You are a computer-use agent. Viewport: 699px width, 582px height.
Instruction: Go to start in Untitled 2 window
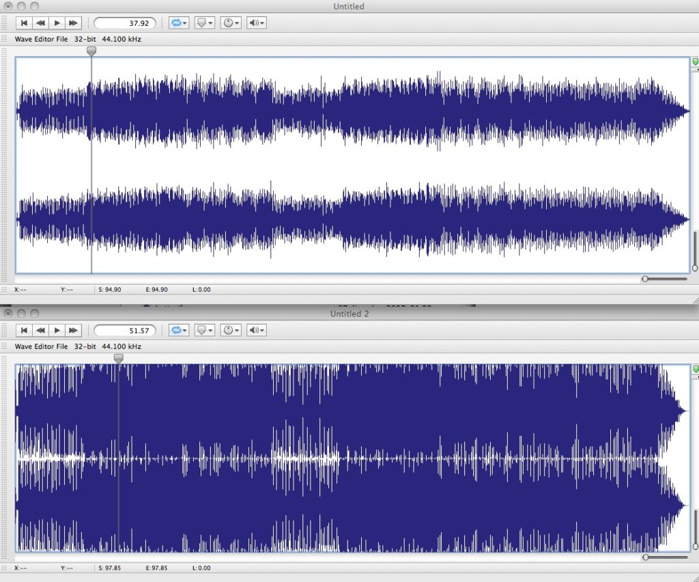[24, 330]
